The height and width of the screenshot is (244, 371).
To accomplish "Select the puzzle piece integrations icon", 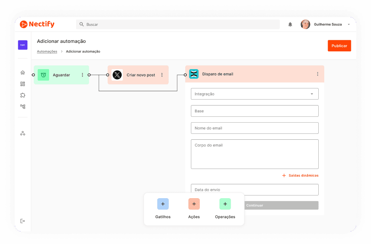I will pyautogui.click(x=23, y=95).
